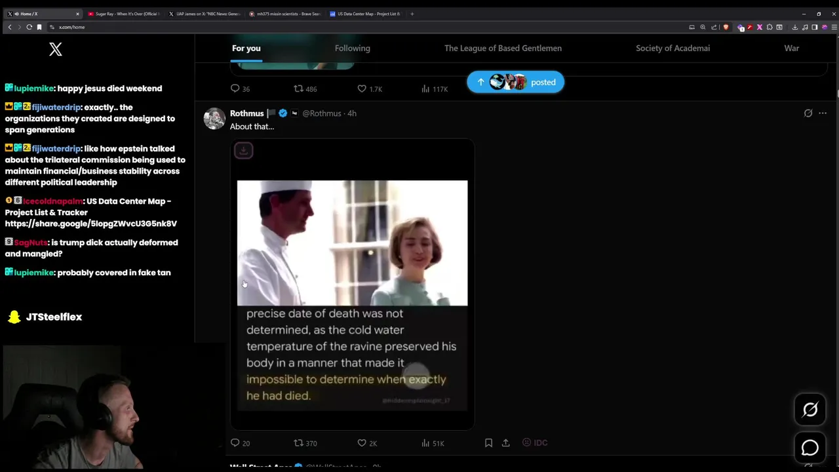The width and height of the screenshot is (839, 472).
Task: Open the @Rothmus handle link
Action: pos(322,113)
